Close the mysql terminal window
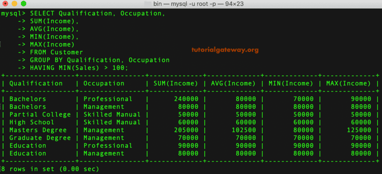Screen dimensions: 382x174 [x=5, y=4]
